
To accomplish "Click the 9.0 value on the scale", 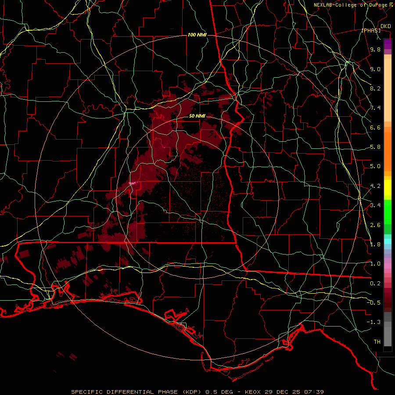I will coord(375,69).
